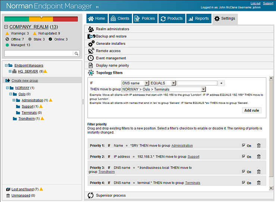Disable the Priority 1 filter checkbox

pyautogui.click(x=244, y=146)
